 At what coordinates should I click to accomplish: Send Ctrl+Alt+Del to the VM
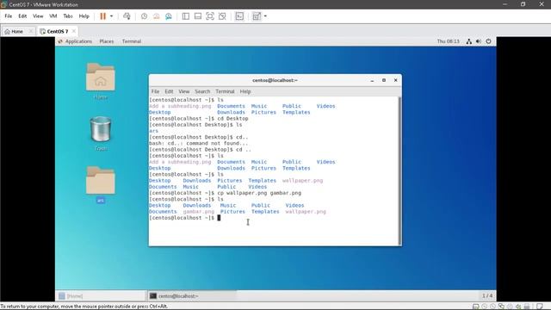click(127, 16)
